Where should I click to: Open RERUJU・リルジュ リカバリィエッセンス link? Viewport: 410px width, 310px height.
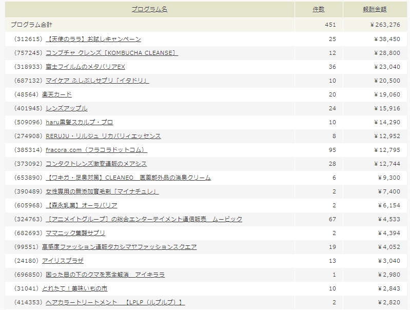[x=103, y=137]
